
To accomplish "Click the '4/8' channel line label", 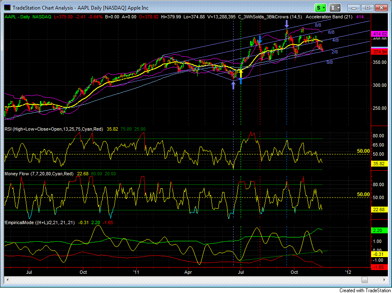I will point(336,40).
